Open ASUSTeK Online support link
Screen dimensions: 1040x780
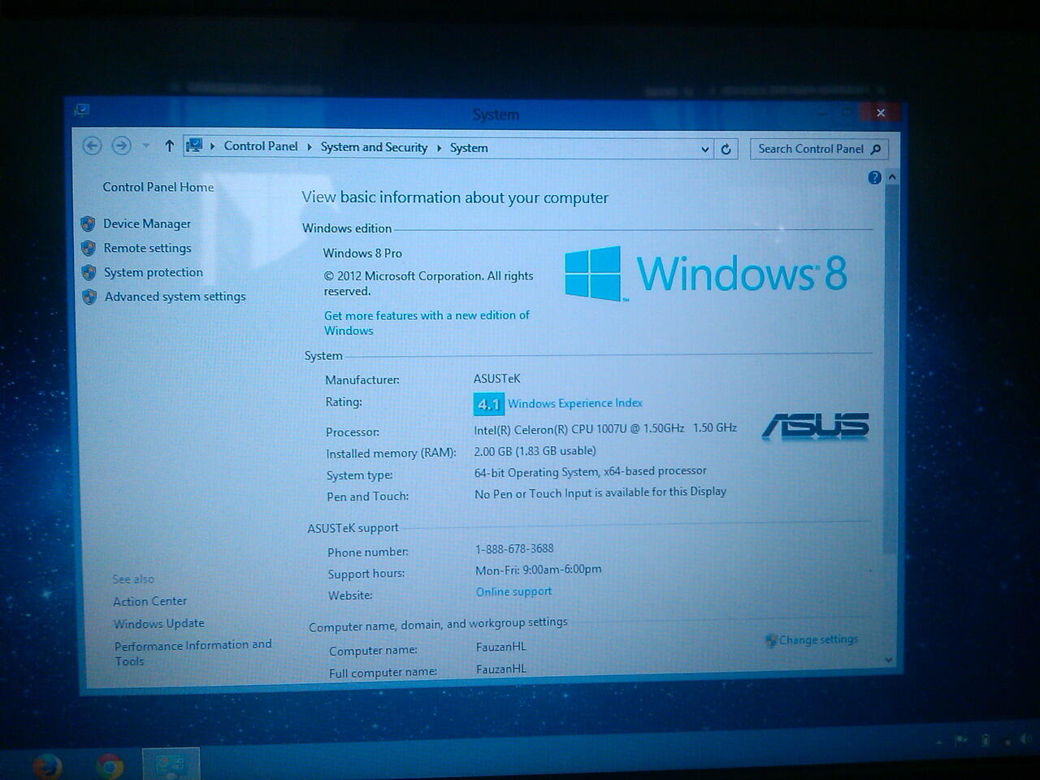[513, 591]
